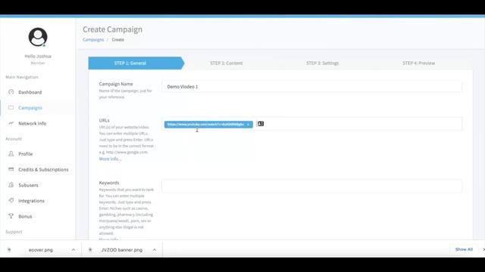
Task: Open Campaigns in main navigation
Action: 30,108
